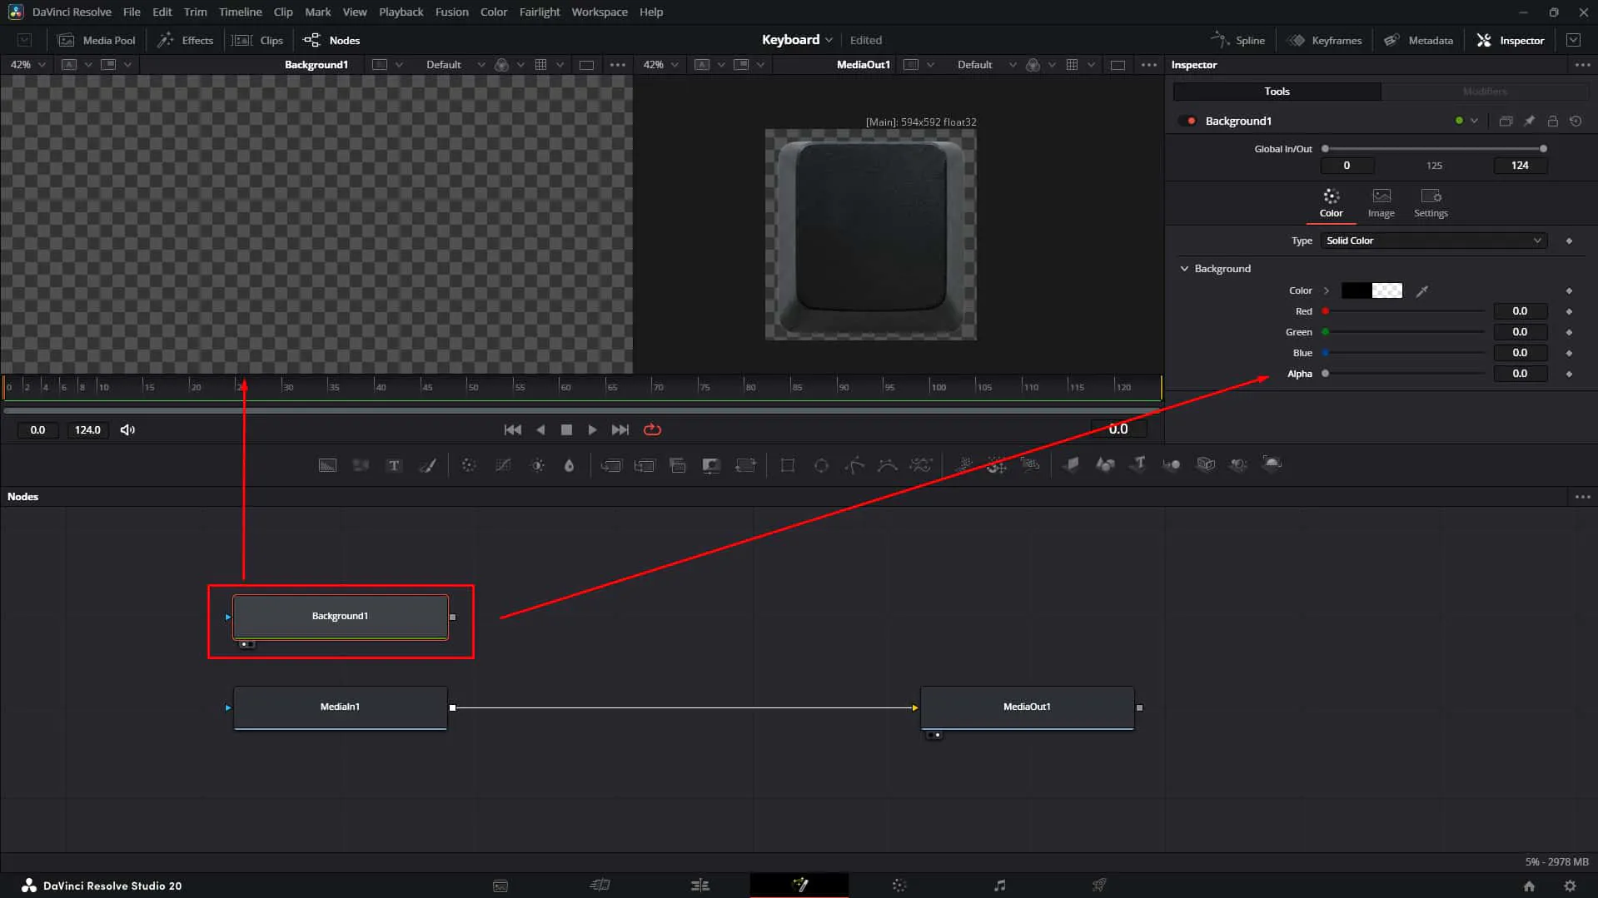Toggle Background1 enable switch in Inspector

1188,121
